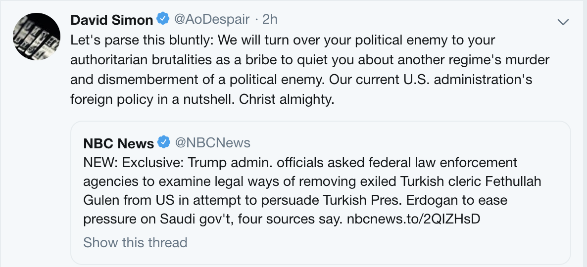This screenshot has height=267, width=587.
Task: Click NBC News's blue verified badge
Action: (x=164, y=143)
